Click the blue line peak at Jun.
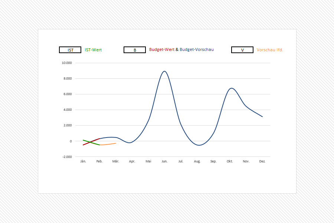The height and width of the screenshot is (223, 334). click(x=164, y=71)
